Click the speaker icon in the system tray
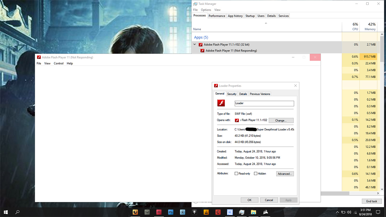This screenshot has height=217, width=386. [x=349, y=212]
